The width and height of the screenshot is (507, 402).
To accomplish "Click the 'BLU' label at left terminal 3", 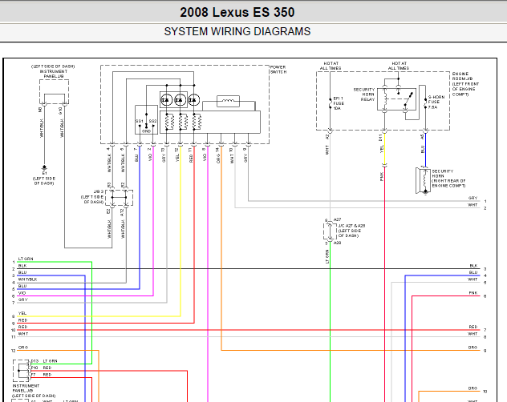I will [x=22, y=272].
